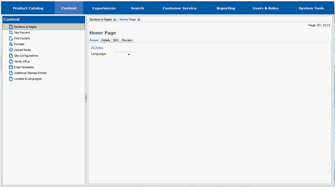The width and height of the screenshot is (335, 187).
Task: Select the Areas sub-tab
Action: coord(94,40)
